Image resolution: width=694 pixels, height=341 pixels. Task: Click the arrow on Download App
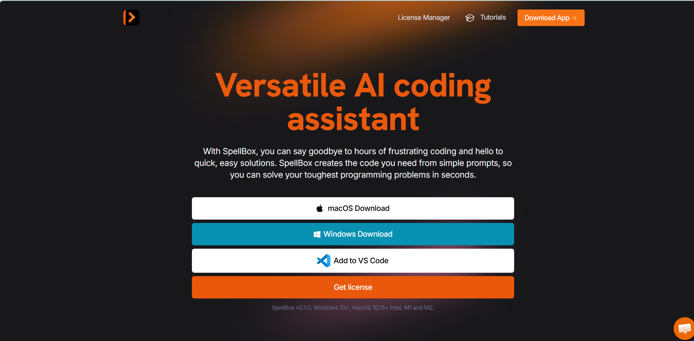point(575,18)
